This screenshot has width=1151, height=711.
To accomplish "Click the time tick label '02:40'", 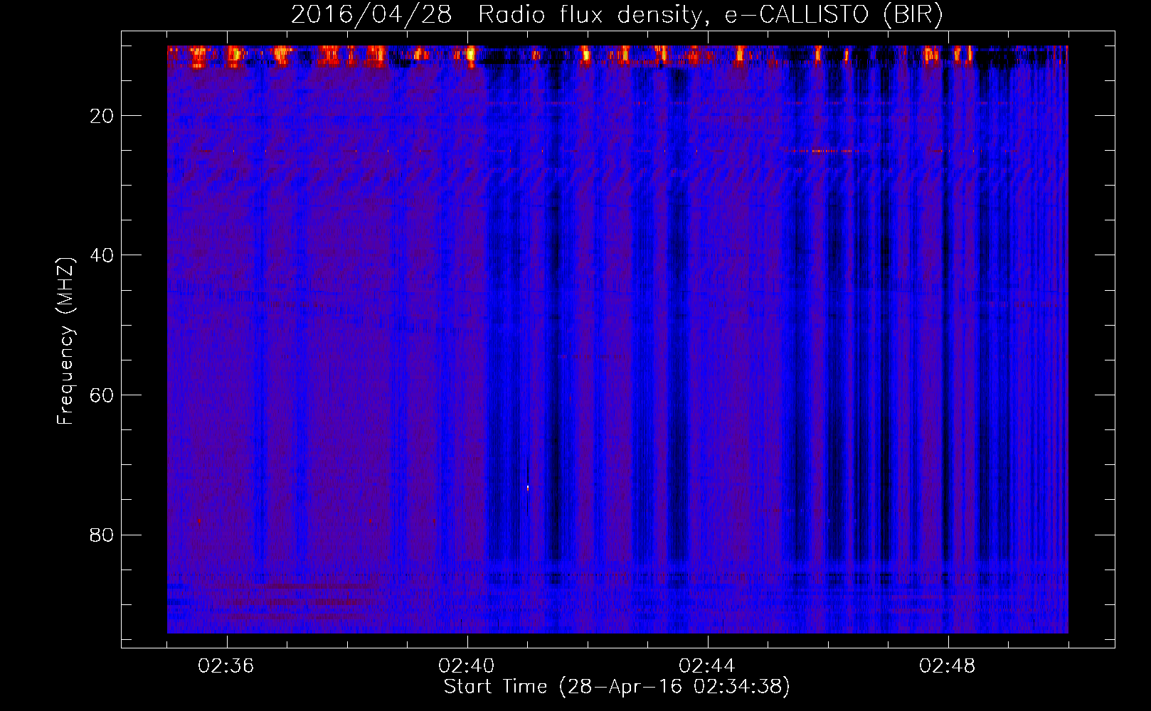I will pos(467,666).
